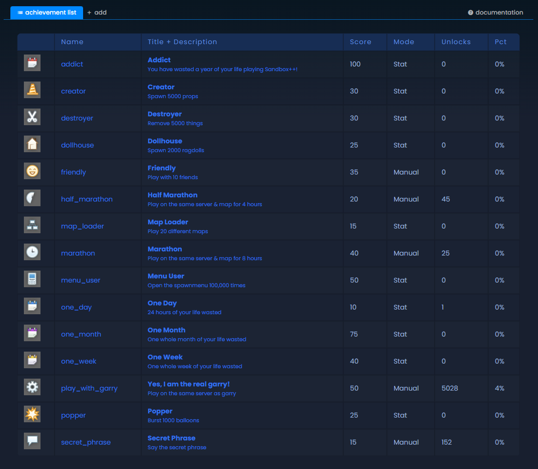Click the explosion icon for popper
538x469 pixels.
[x=32, y=414]
